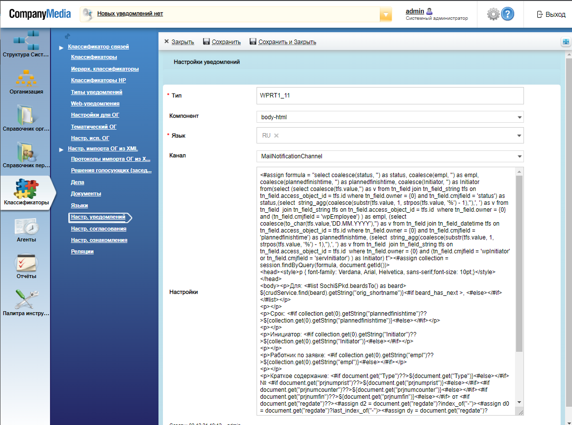Open Решения голосующих item

click(x=111, y=170)
